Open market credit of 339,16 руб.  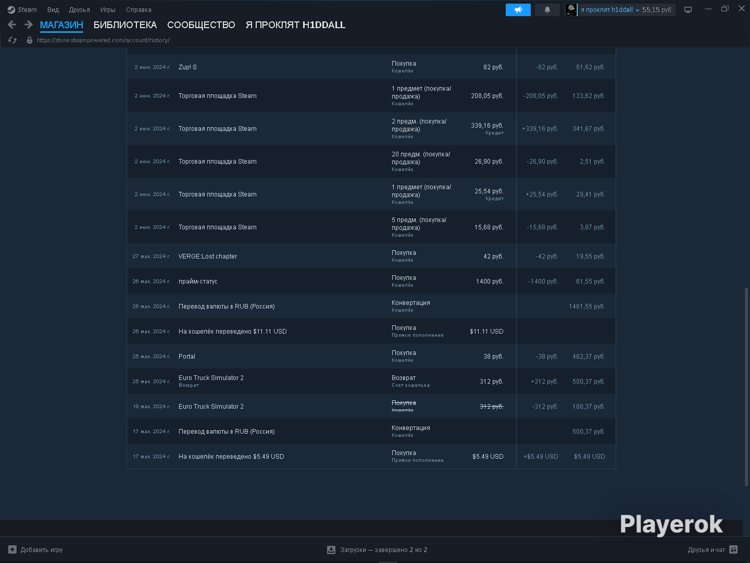[371, 128]
